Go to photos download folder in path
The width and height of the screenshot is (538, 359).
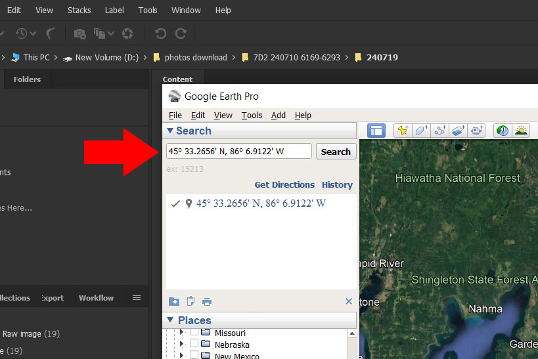[x=196, y=57]
